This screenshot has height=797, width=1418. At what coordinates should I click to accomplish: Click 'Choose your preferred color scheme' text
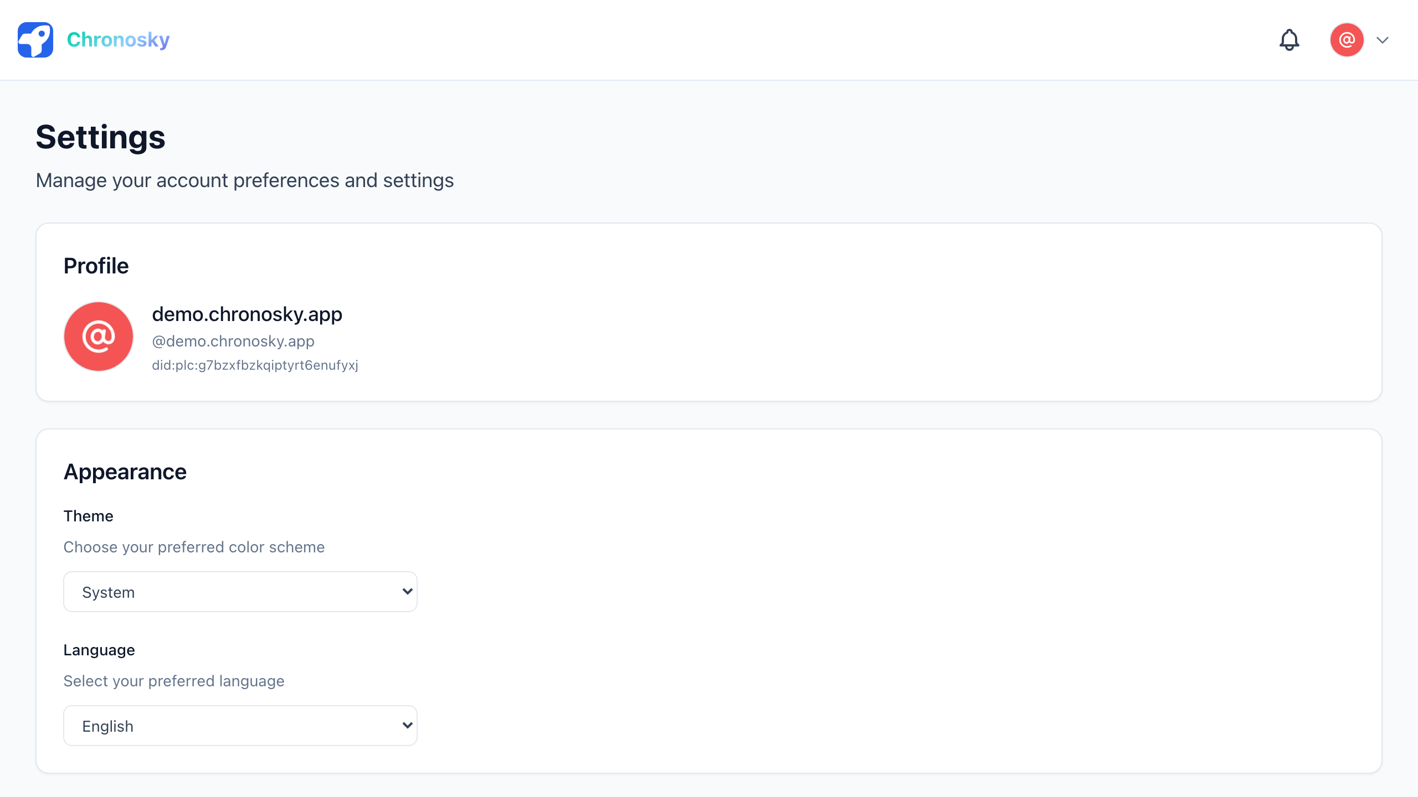[x=194, y=547]
